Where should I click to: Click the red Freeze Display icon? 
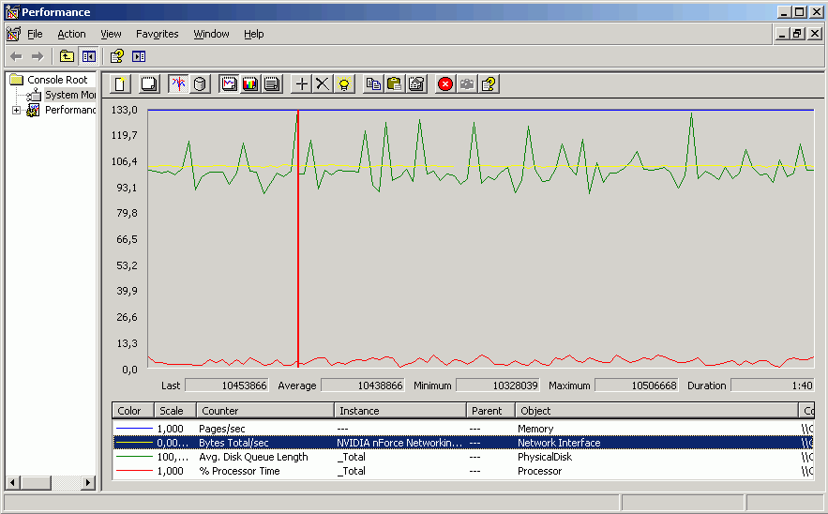[x=445, y=84]
